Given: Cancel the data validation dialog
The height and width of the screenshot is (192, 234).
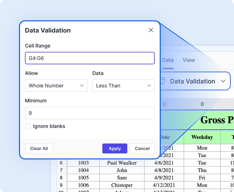Looking at the screenshot, I should (142, 149).
